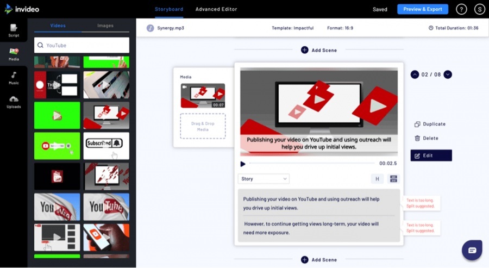Viewport: 489px width, 268px height.
Task: Go to next scene with down chevron
Action: coord(448,74)
